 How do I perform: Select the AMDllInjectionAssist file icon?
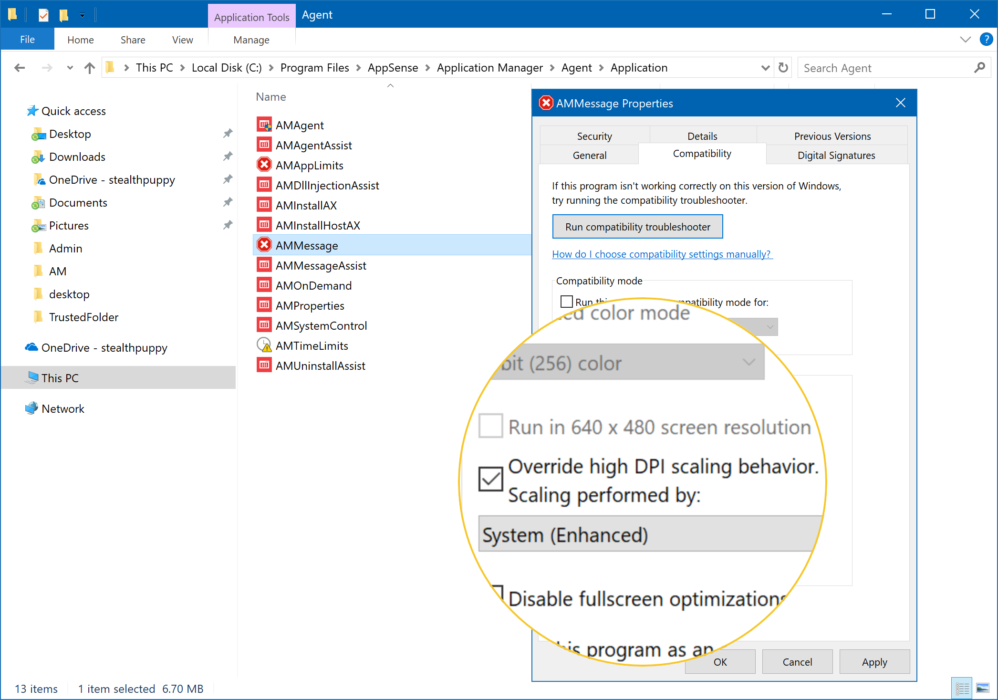264,185
